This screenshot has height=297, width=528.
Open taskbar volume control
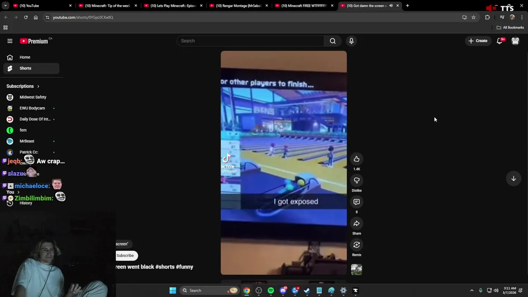pos(496,290)
